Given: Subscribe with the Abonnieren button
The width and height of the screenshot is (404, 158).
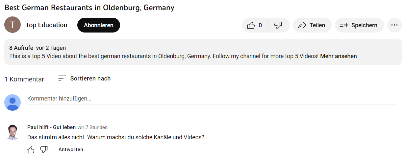Looking at the screenshot, I should tap(99, 25).
